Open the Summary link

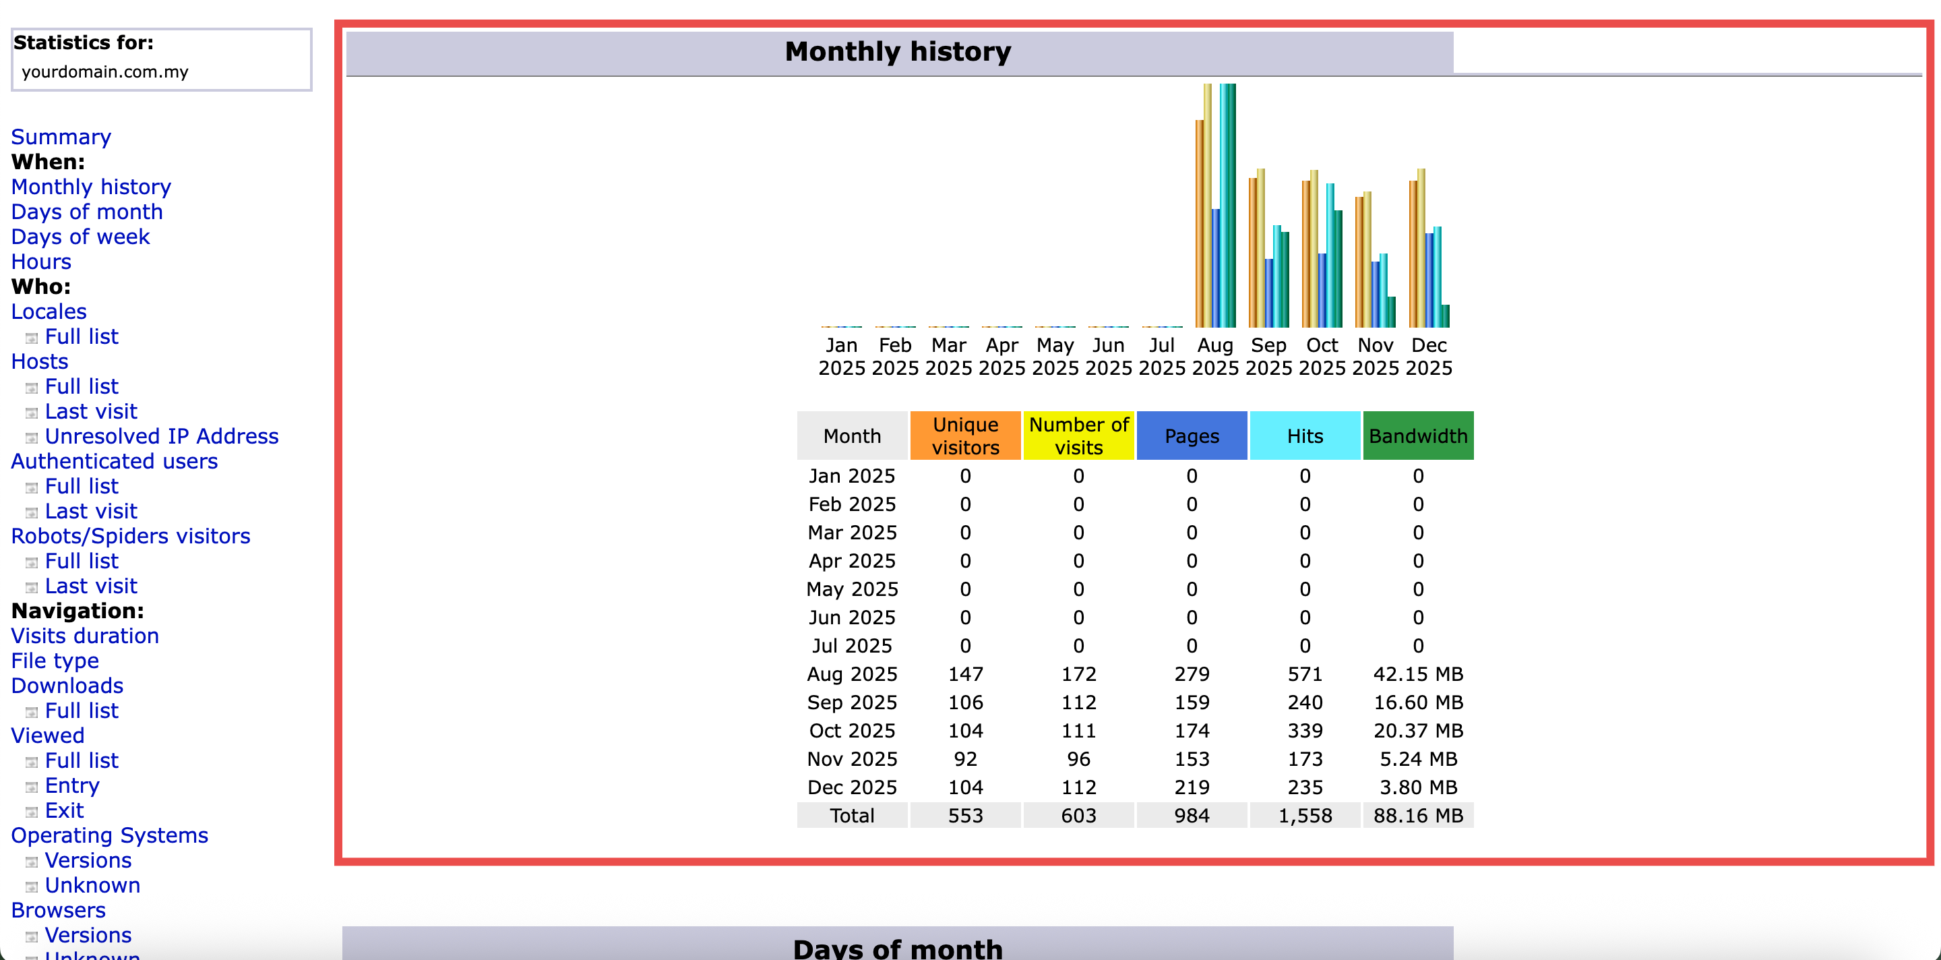(x=61, y=137)
